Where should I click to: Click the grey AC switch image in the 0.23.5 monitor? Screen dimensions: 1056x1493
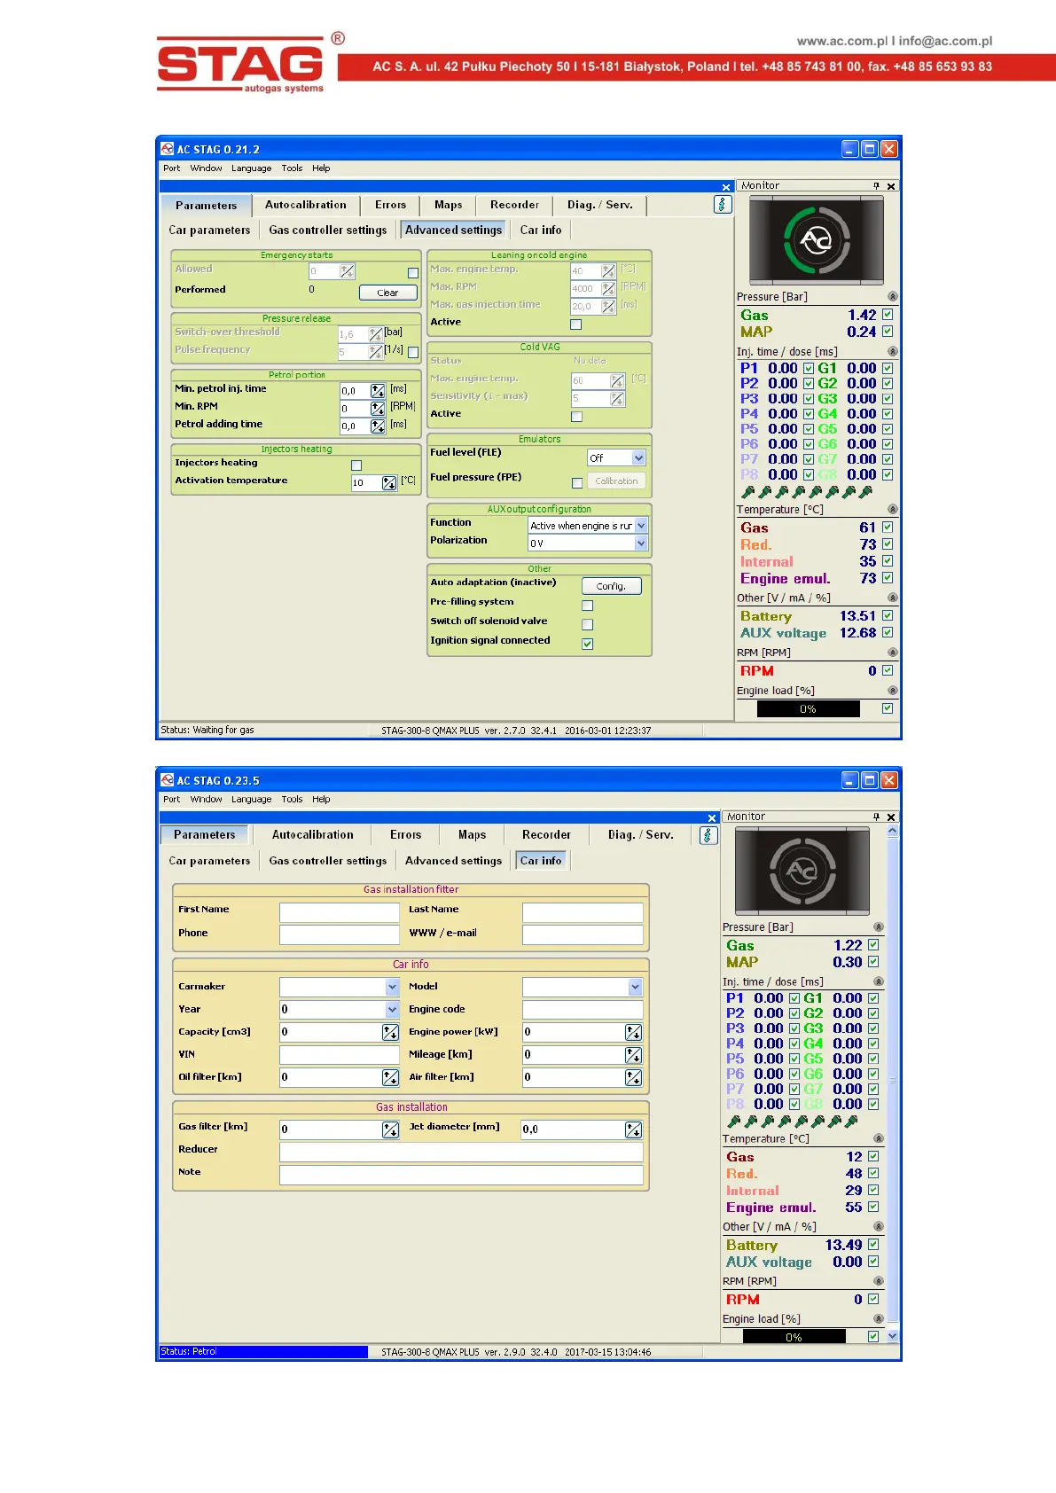point(802,872)
